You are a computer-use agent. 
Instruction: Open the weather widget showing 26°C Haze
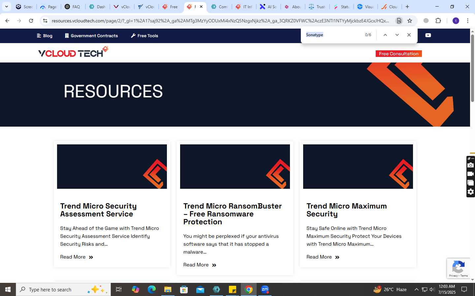[x=390, y=289]
